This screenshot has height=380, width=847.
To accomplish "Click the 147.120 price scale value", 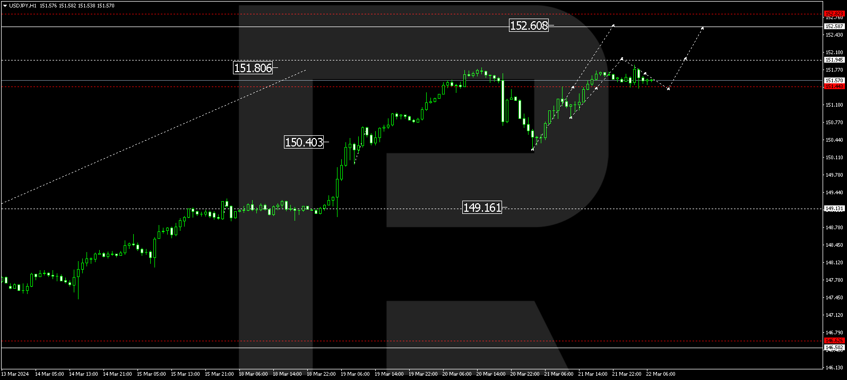I will tap(834, 315).
